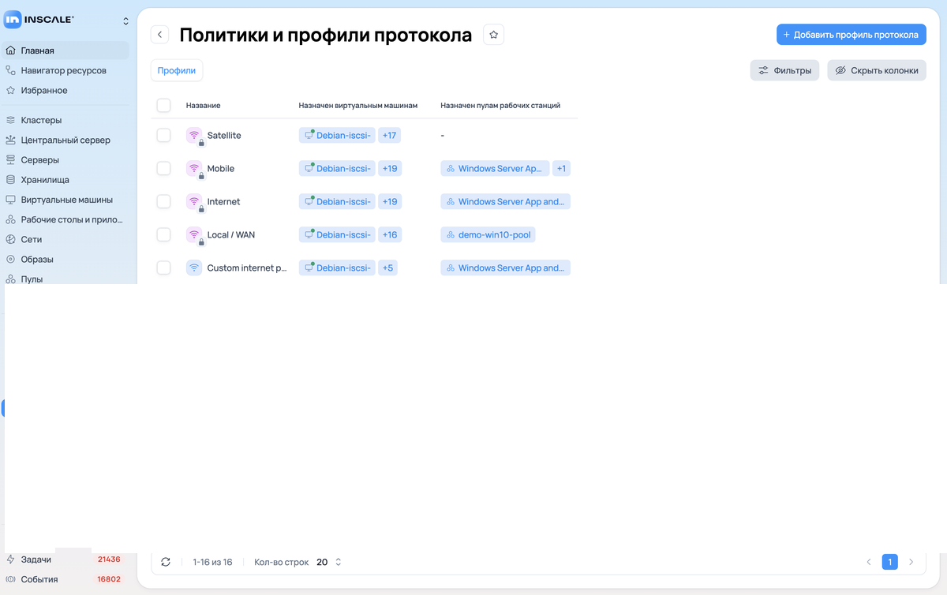Screen dimensions: 947x595
Task: Click the Пулы sidebar icon
Action: click(10, 279)
